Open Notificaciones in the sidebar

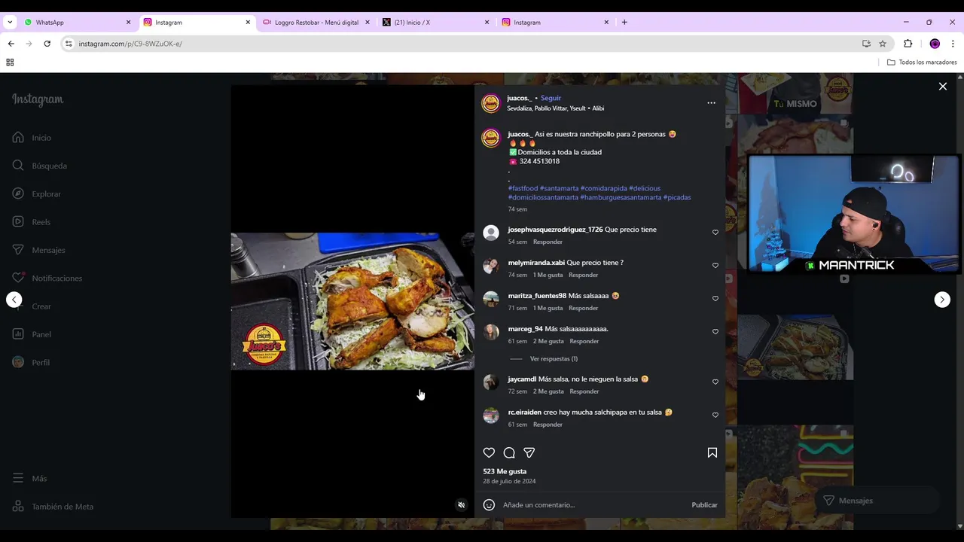coord(47,279)
